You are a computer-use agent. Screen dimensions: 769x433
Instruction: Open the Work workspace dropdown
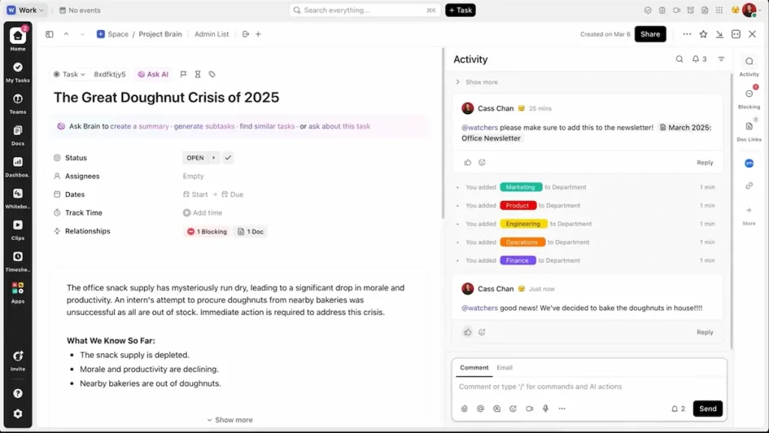(26, 10)
